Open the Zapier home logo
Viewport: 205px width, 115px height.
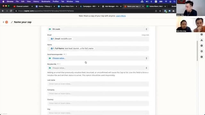coord(6,22)
